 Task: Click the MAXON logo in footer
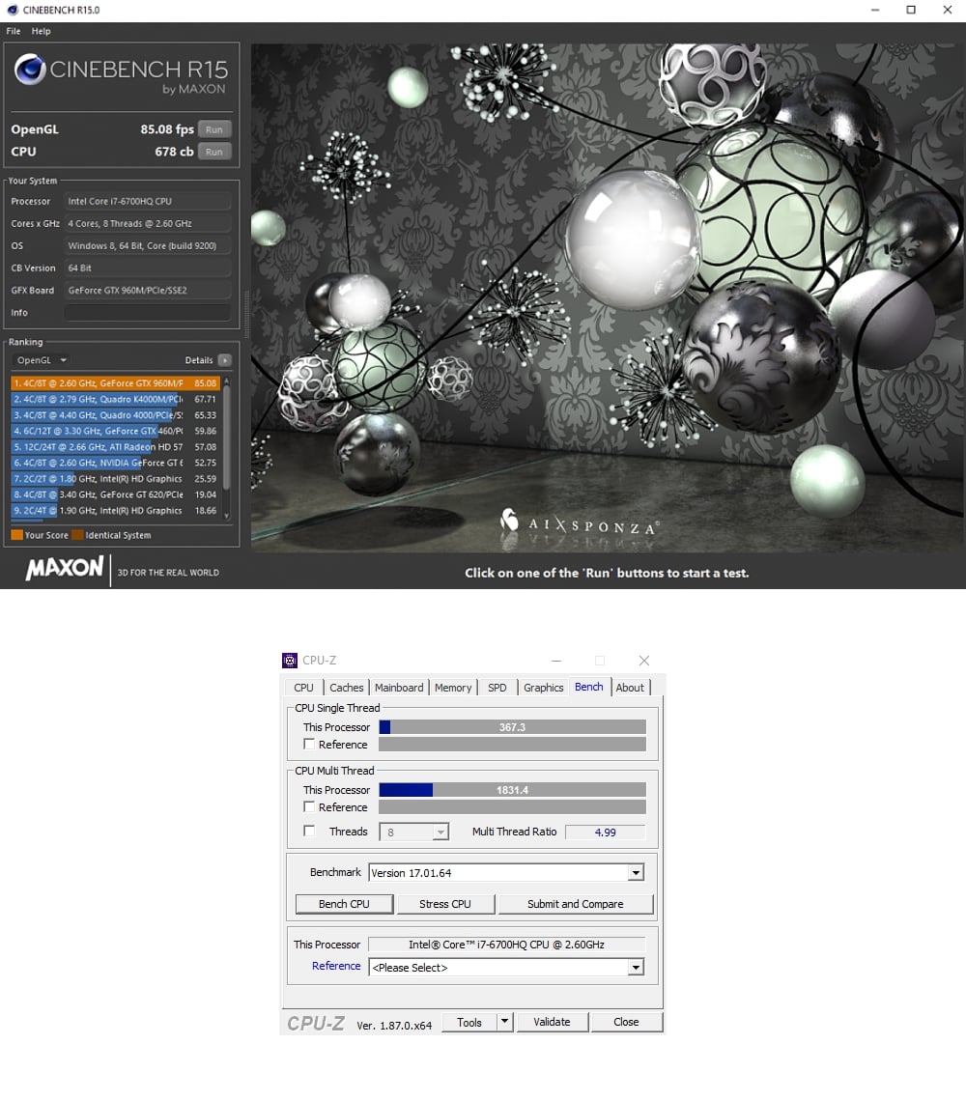(65, 567)
